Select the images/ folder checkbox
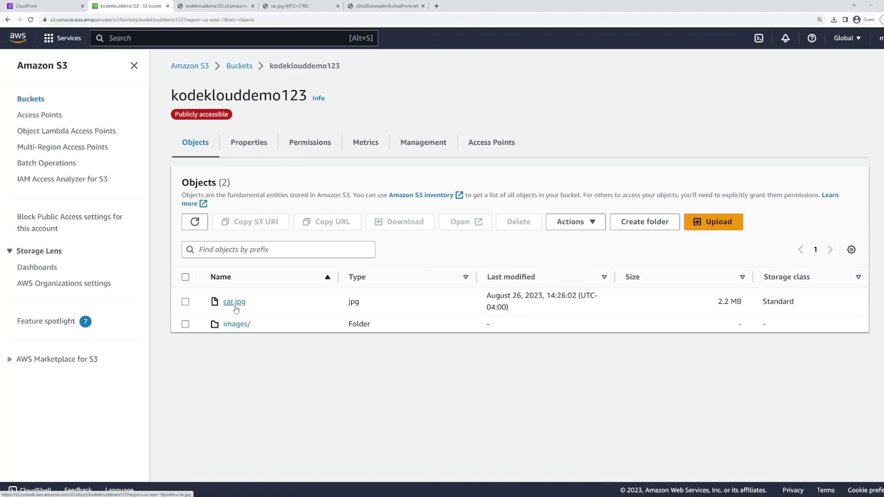This screenshot has width=884, height=497. (x=185, y=324)
